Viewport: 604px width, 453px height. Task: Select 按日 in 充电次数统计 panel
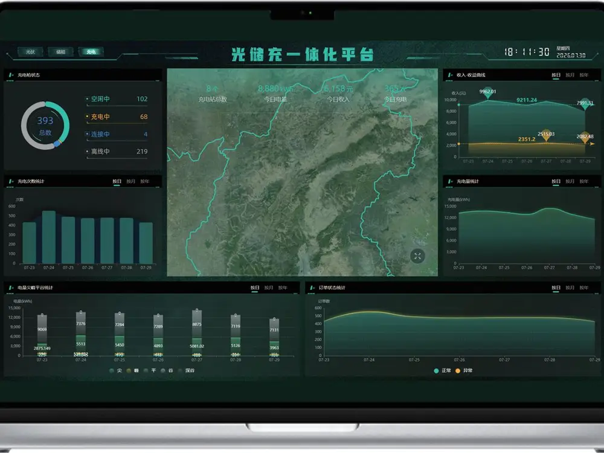click(x=117, y=181)
